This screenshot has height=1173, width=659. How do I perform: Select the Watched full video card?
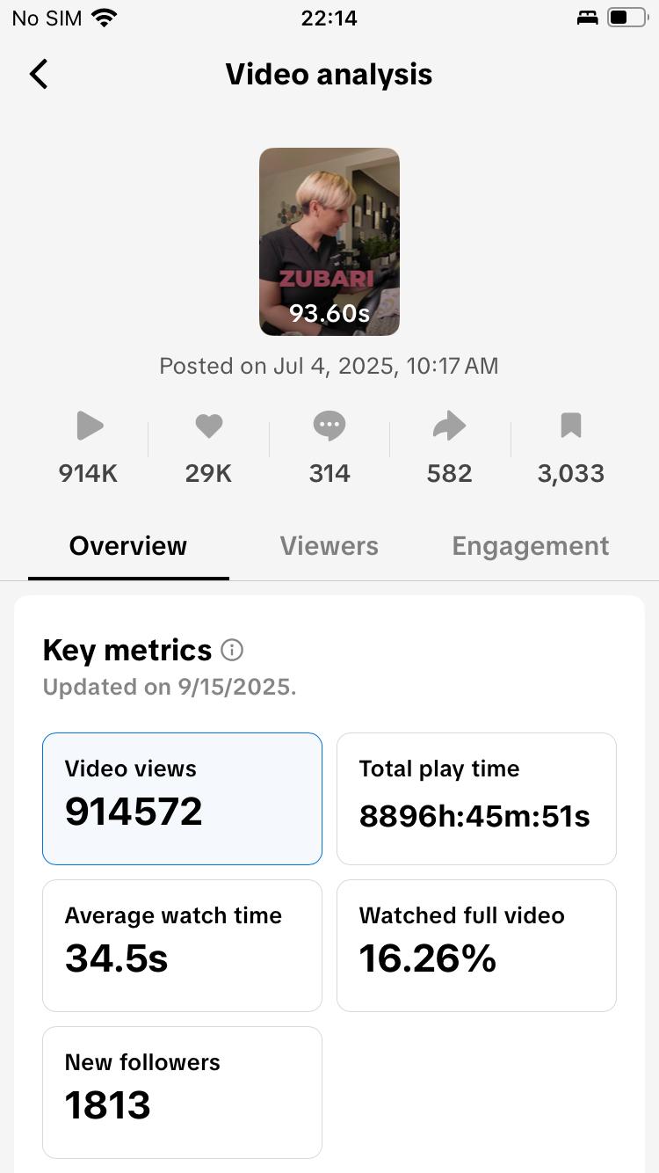click(x=476, y=945)
